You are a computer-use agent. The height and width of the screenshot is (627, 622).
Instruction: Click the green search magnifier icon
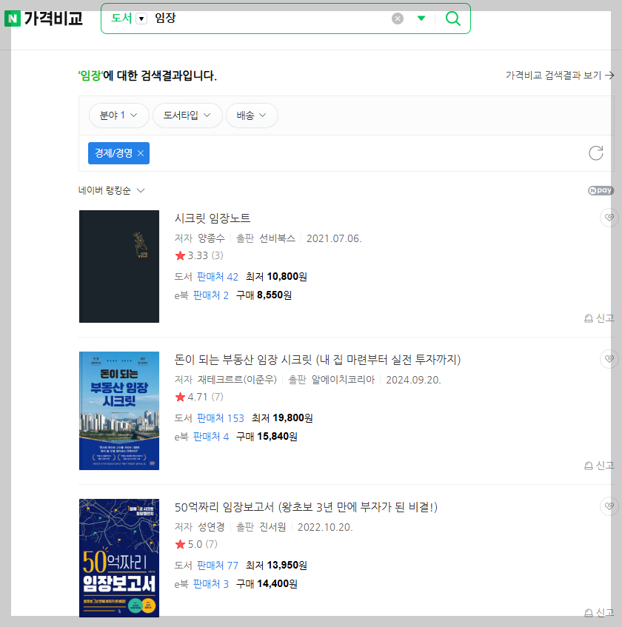(x=452, y=18)
